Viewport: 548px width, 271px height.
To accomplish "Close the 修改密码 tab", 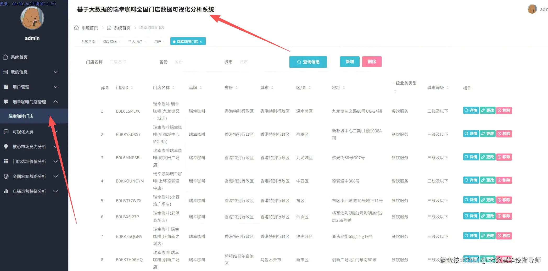I will (119, 42).
